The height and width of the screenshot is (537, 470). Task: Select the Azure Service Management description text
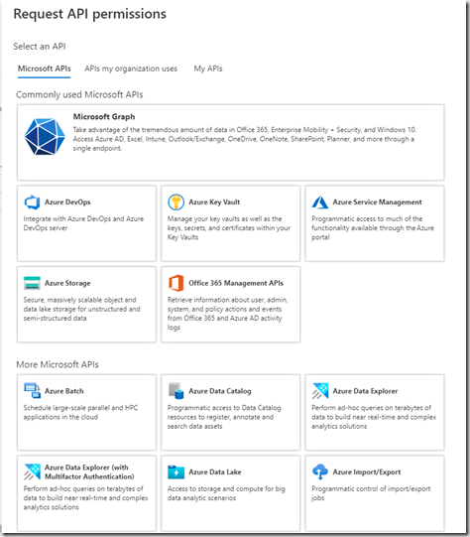(373, 227)
